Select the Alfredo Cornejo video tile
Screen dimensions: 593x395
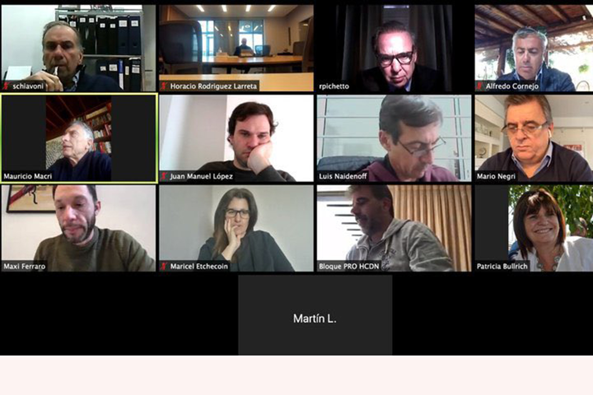534,48
